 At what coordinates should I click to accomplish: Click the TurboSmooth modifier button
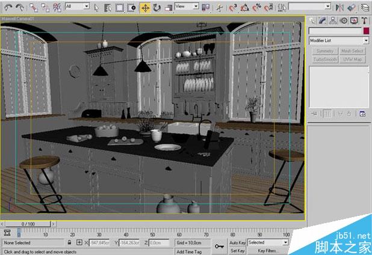[x=324, y=60]
